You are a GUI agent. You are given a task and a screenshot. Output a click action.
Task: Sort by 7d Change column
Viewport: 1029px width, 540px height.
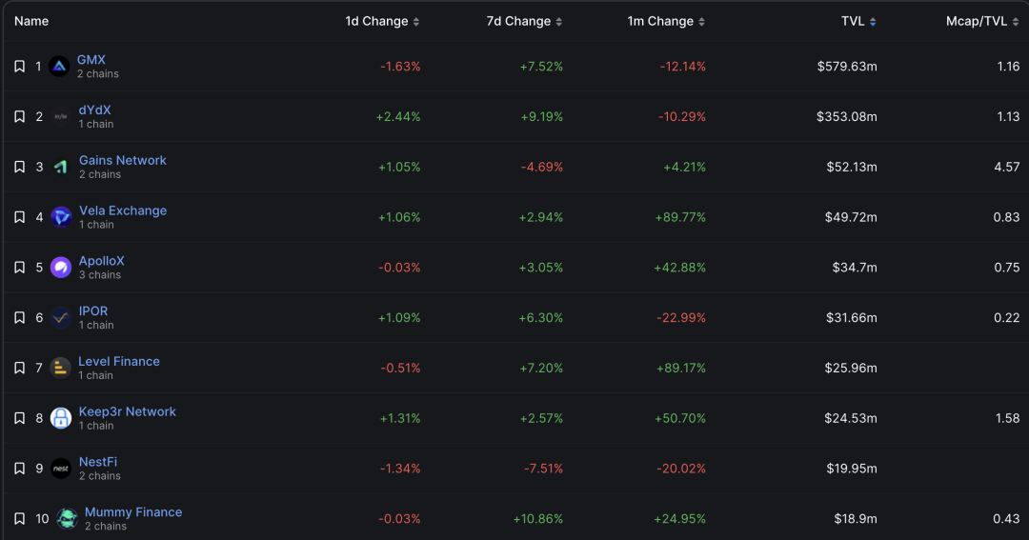(524, 21)
